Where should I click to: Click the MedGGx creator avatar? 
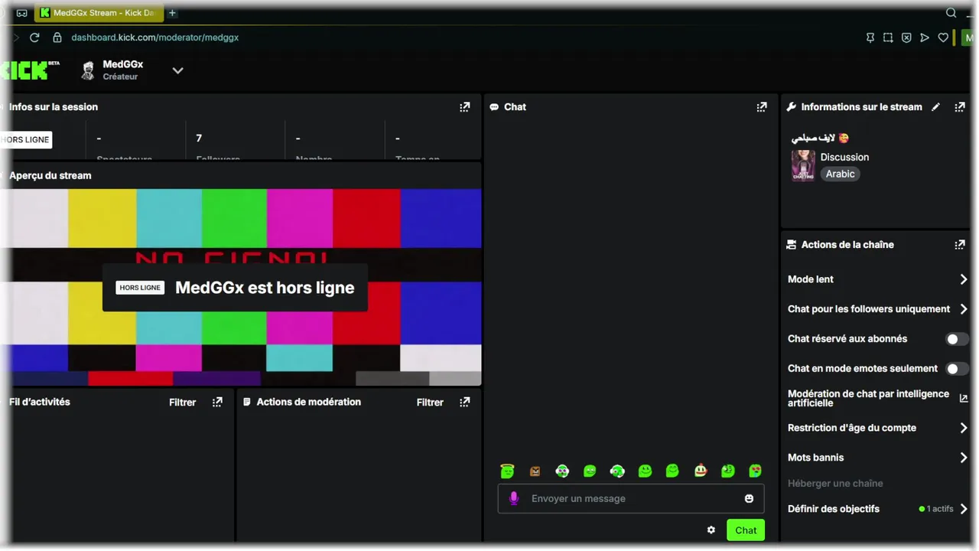click(89, 70)
